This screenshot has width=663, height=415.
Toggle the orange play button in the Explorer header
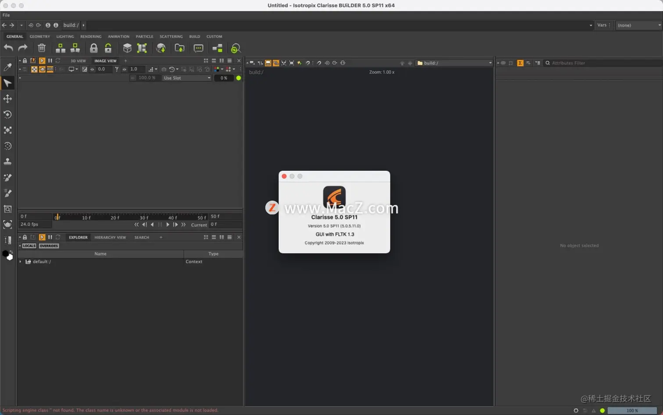[42, 237]
